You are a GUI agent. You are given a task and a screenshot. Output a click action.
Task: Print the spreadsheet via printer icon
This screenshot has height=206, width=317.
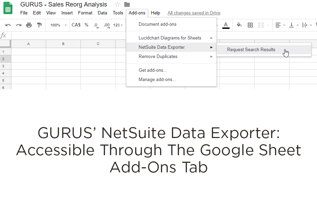[29, 25]
